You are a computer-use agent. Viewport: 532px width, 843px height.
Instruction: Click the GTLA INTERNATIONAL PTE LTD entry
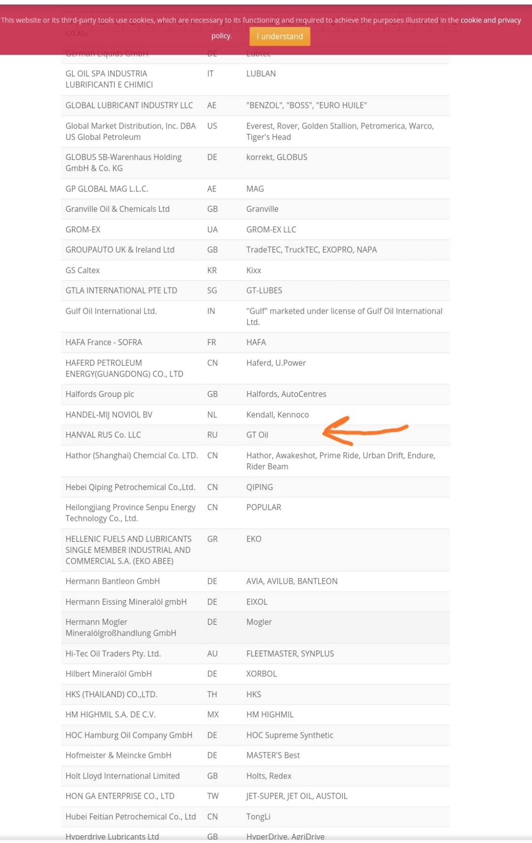coord(121,291)
